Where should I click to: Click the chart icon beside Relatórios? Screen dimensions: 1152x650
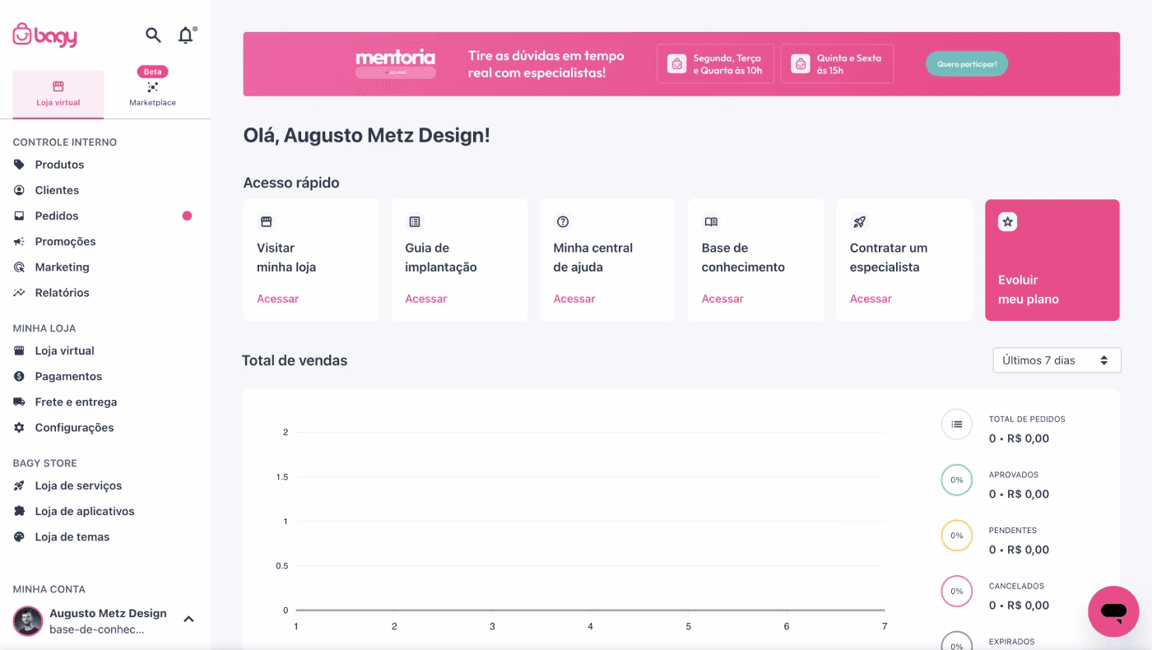pos(19,292)
